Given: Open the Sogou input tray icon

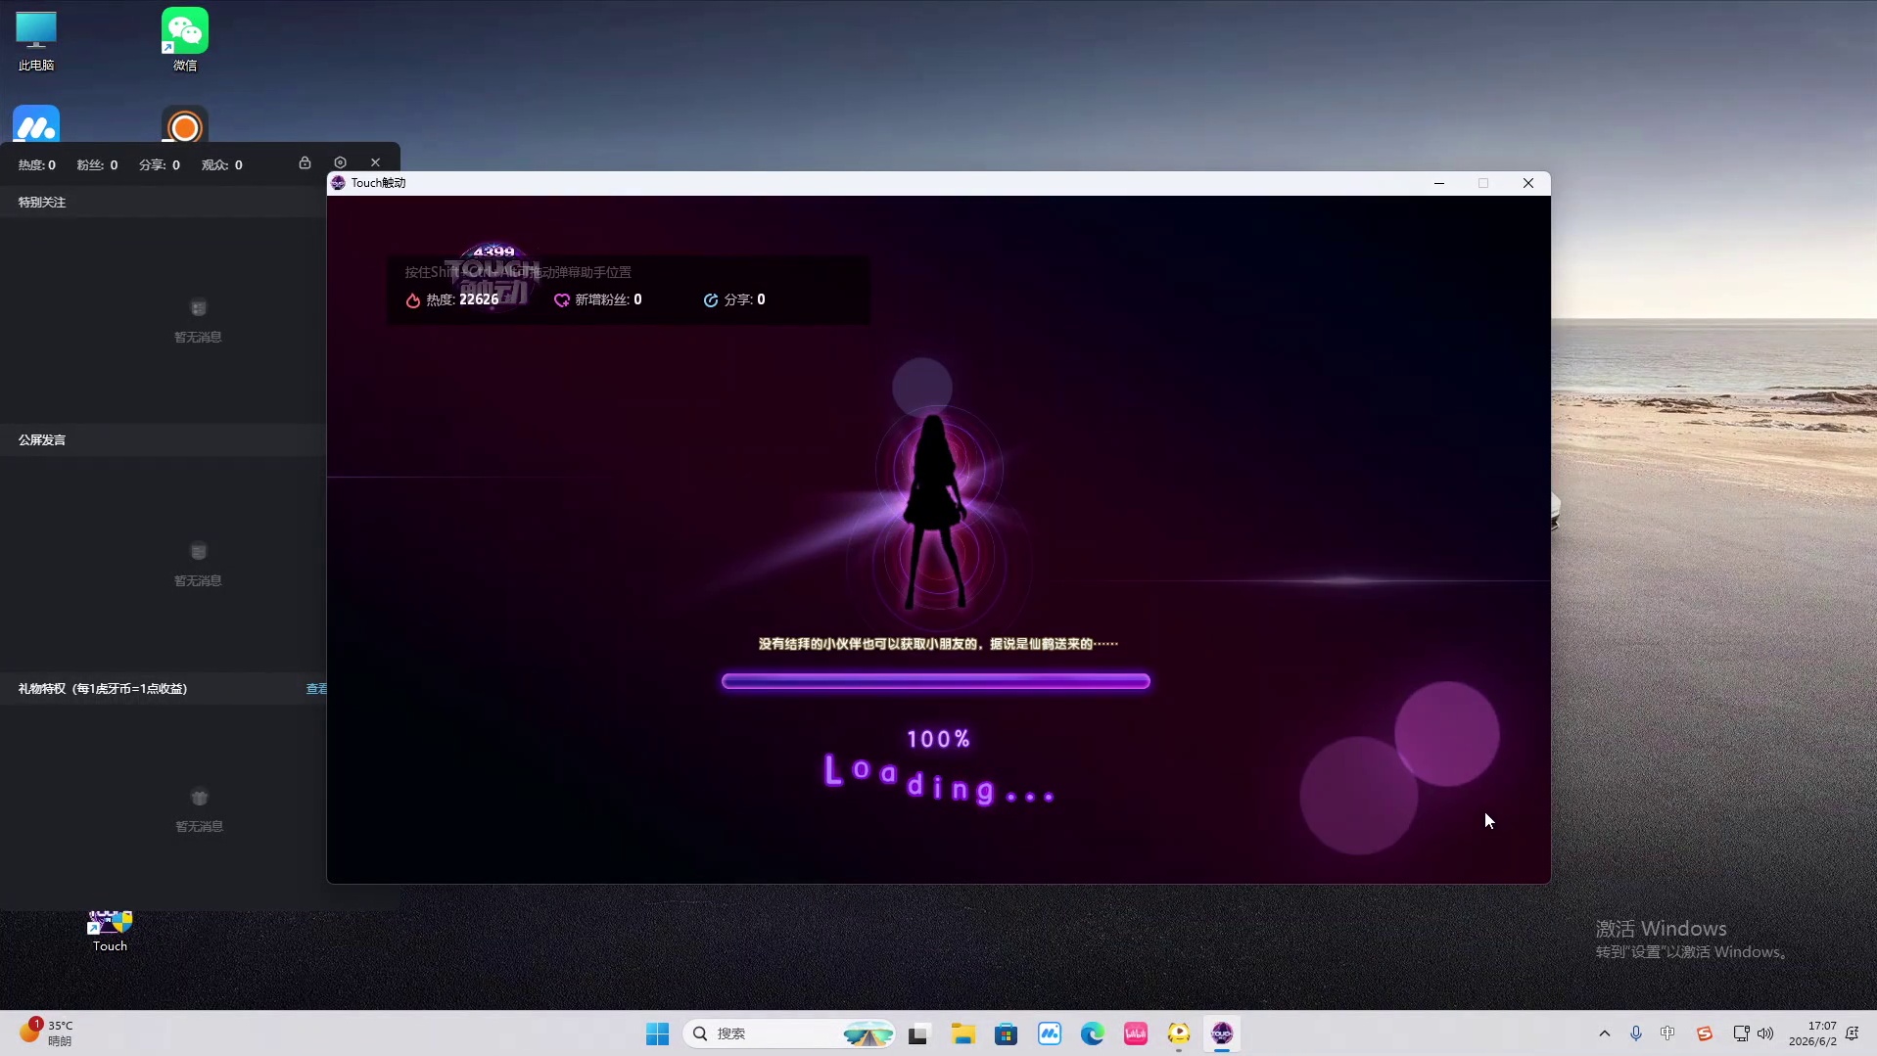Looking at the screenshot, I should [1704, 1033].
